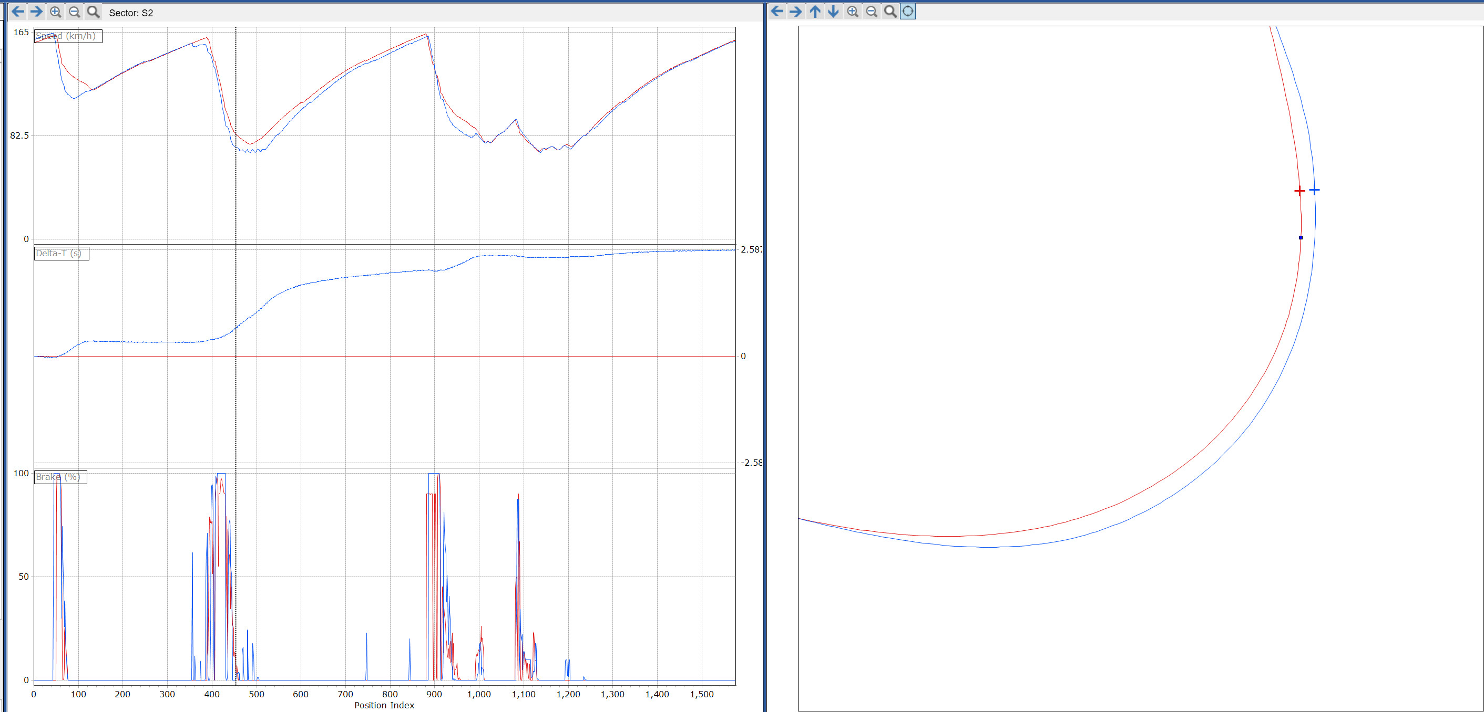The height and width of the screenshot is (712, 1484).
Task: Zoom in on the telemetry charts
Action: (55, 12)
